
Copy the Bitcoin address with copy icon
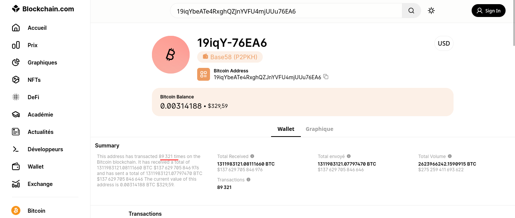[326, 77]
